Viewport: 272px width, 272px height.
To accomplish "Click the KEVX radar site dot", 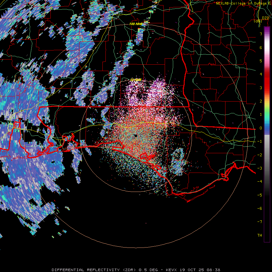I will (136, 136).
